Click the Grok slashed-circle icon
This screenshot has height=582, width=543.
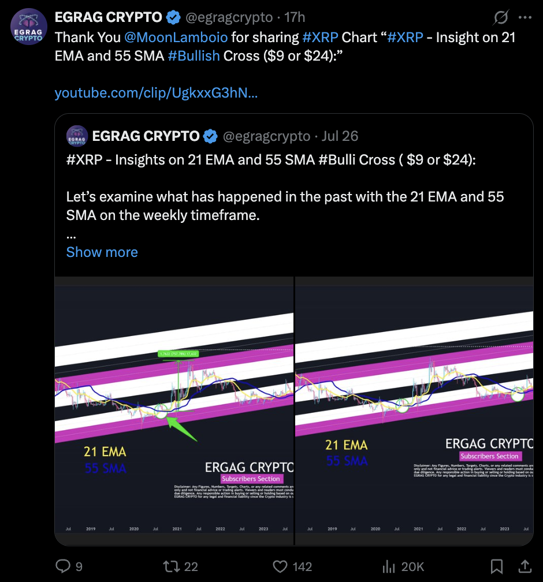501,17
